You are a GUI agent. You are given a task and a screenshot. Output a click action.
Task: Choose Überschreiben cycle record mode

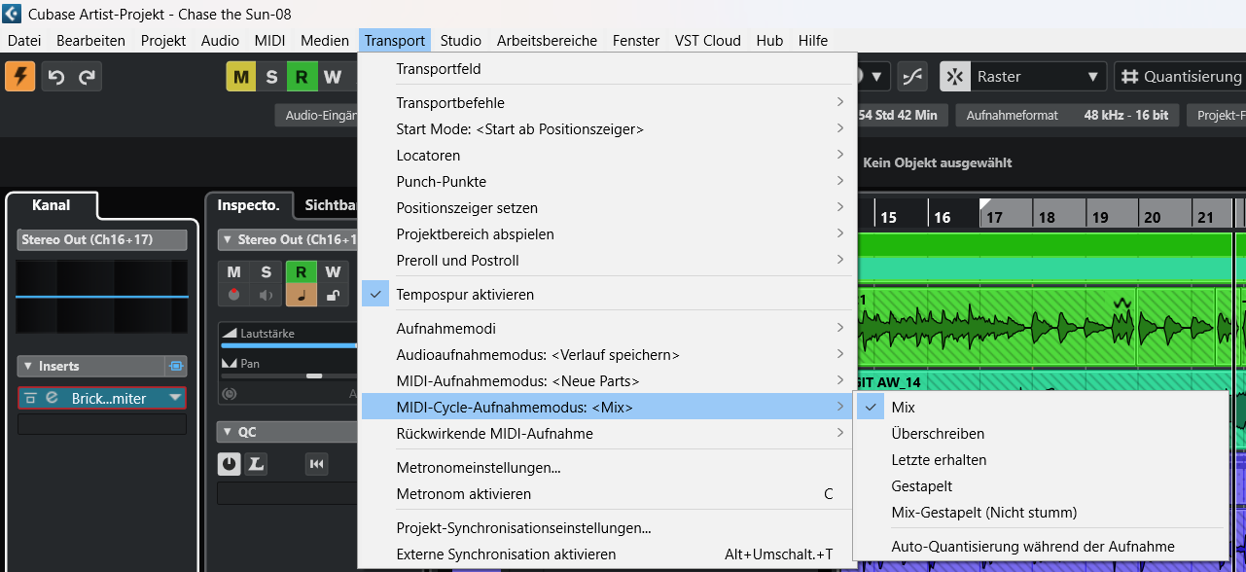pos(1039,433)
